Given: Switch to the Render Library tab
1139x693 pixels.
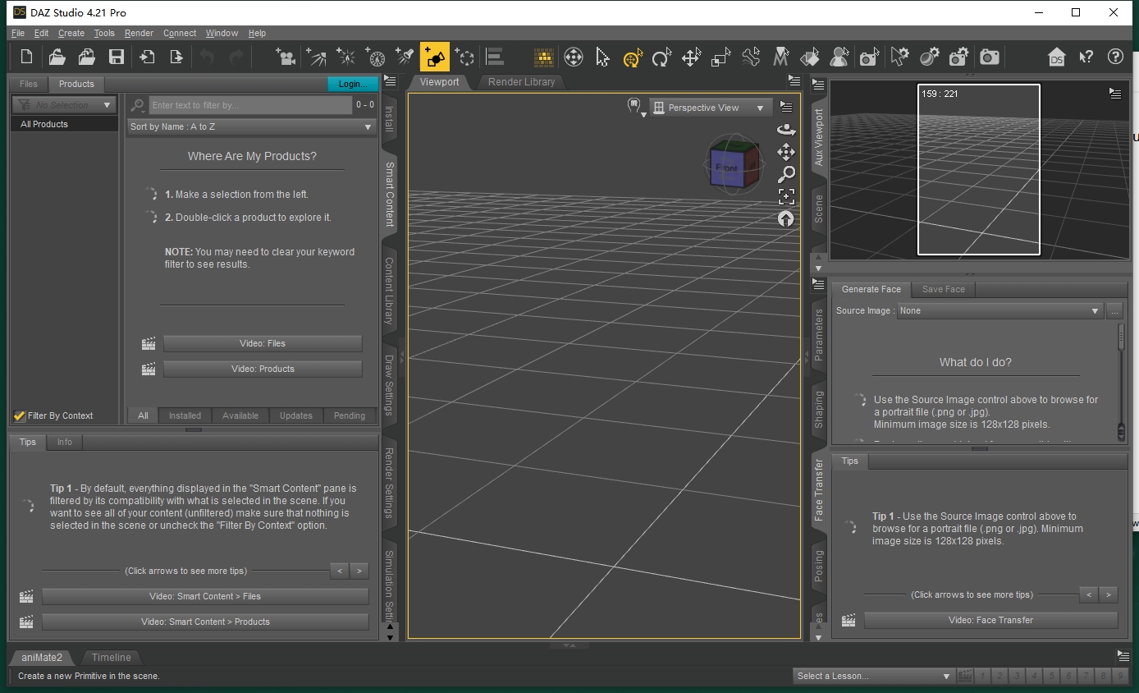Looking at the screenshot, I should pyautogui.click(x=521, y=82).
